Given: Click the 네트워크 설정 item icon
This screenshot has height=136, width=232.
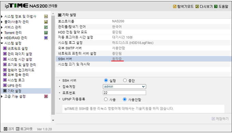Looking at the screenshot, I should click(x=5, y=48).
